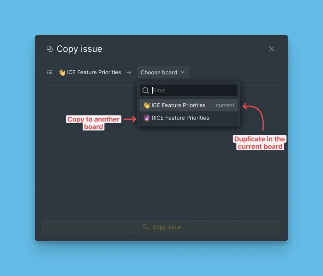Click the copy arrow icon in bottom button

[x=146, y=227]
